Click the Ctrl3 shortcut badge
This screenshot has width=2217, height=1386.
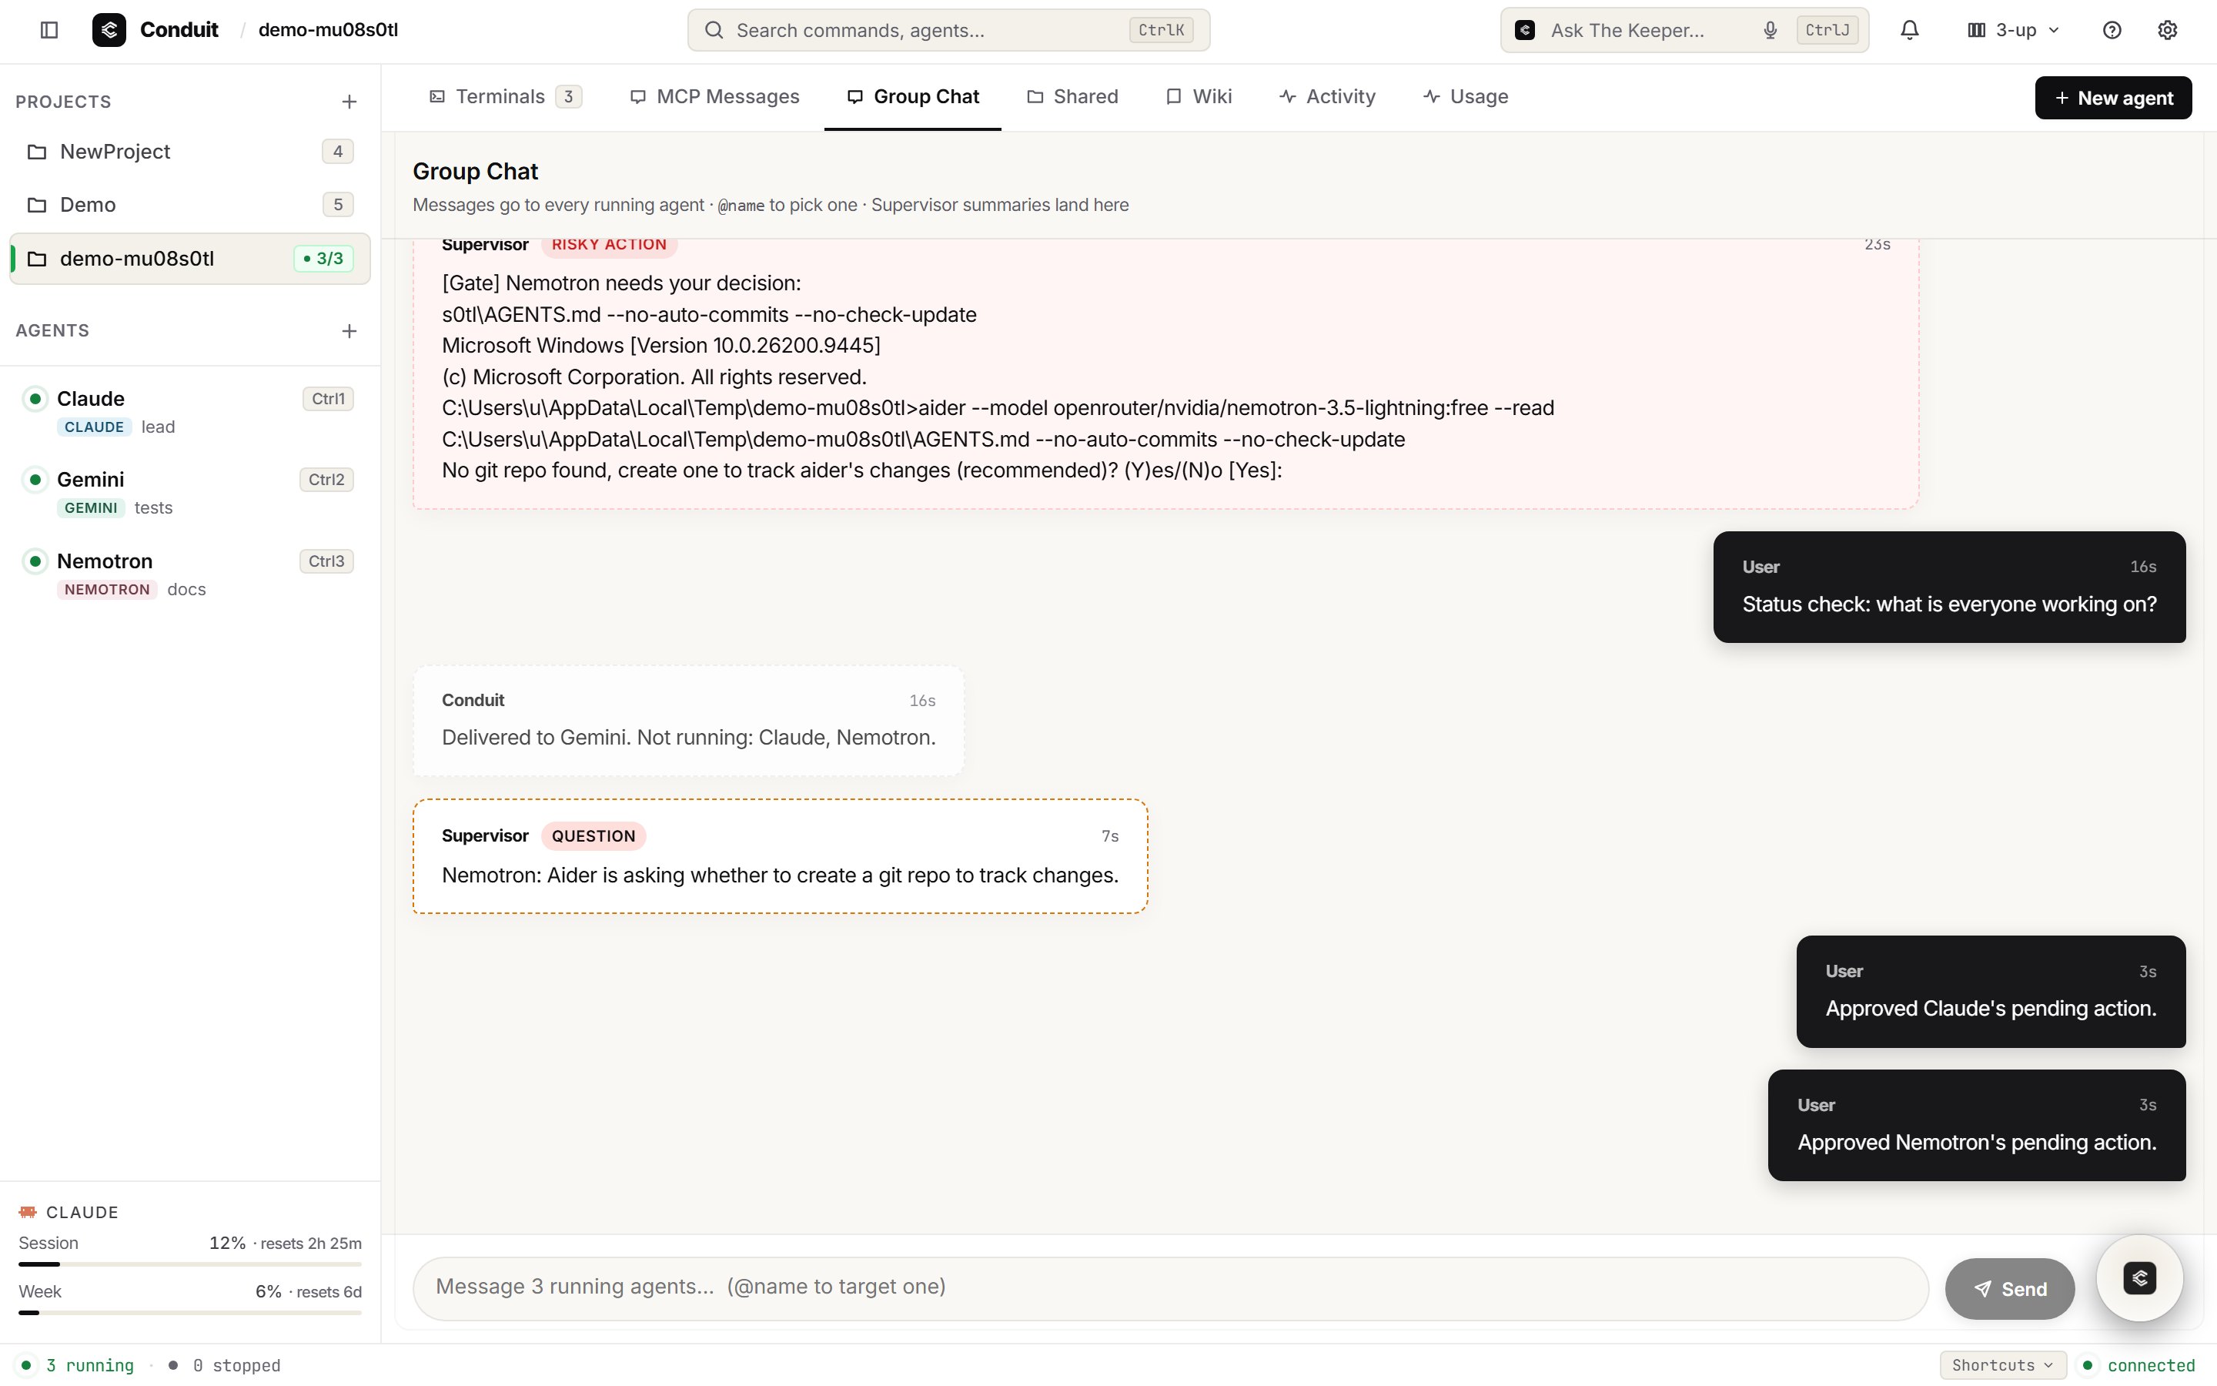(326, 561)
